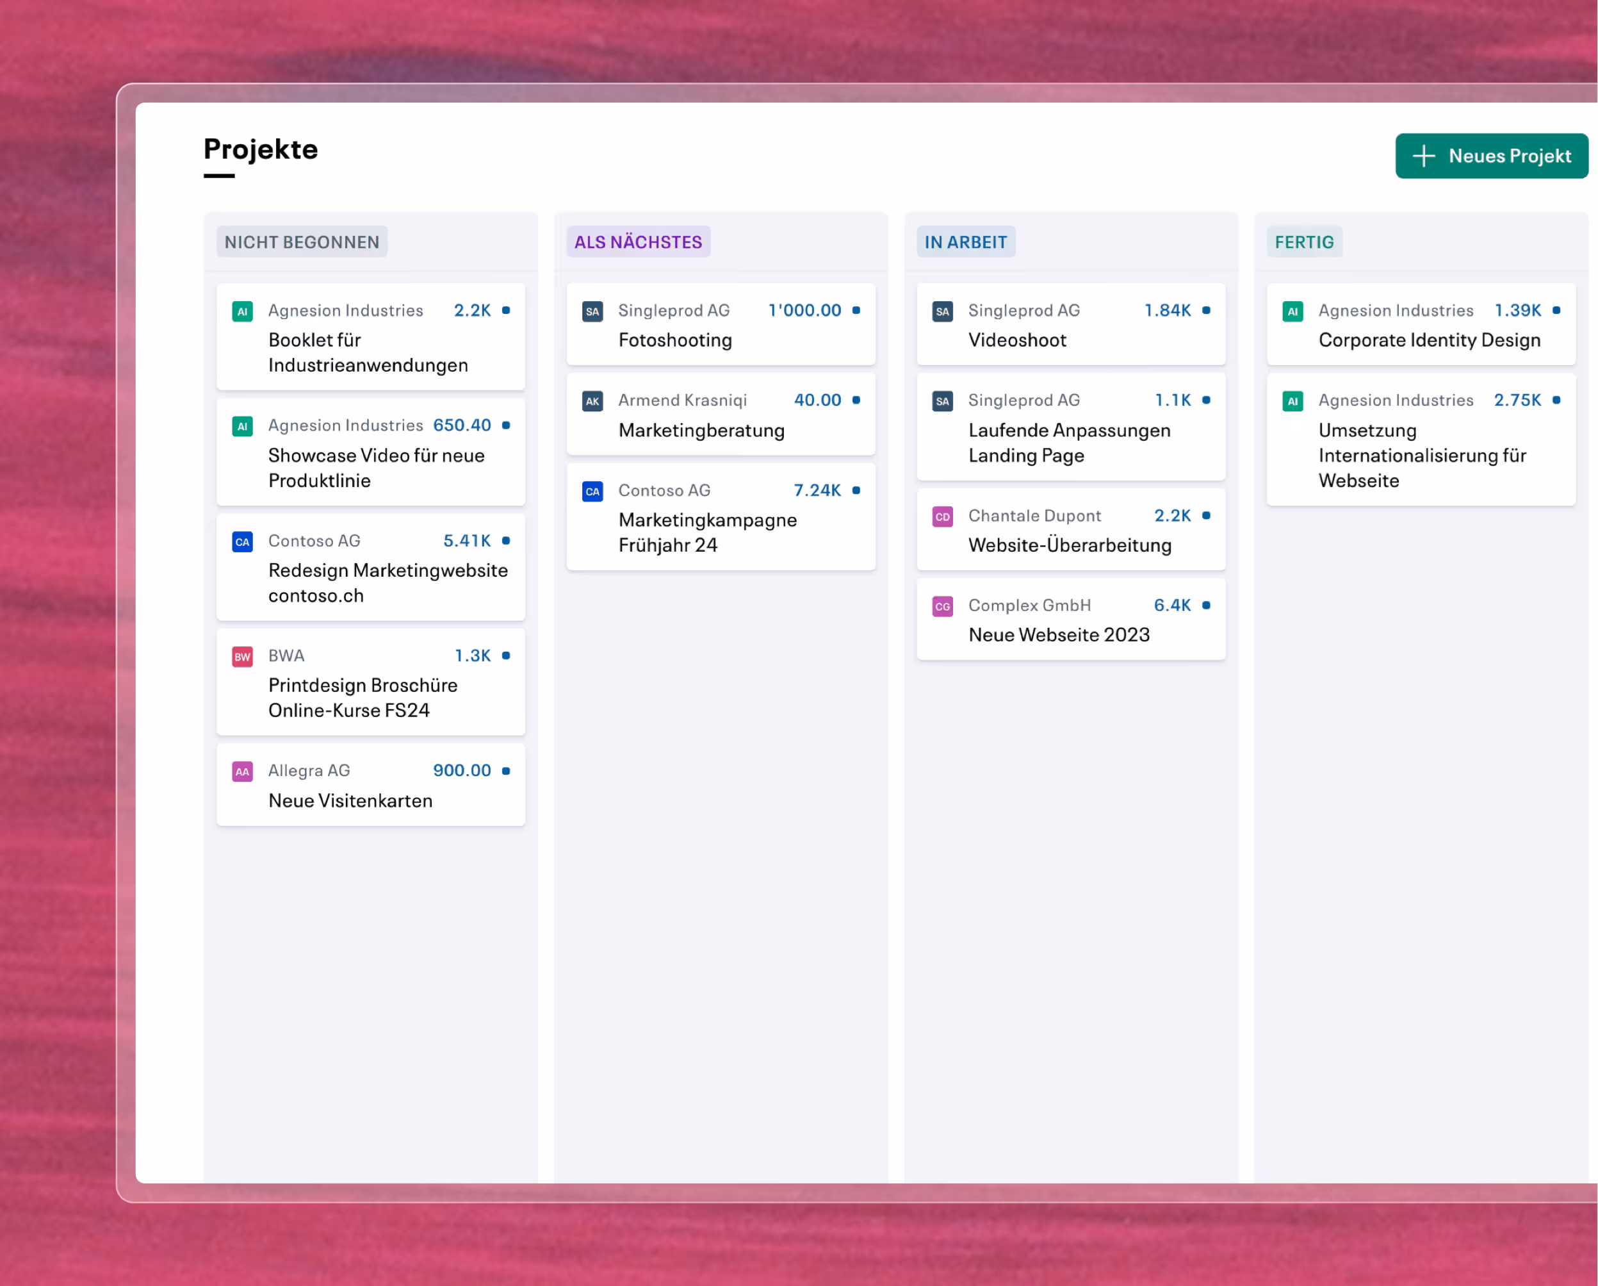Click the status dot beside 900.00
The height and width of the screenshot is (1286, 1598).
506,771
